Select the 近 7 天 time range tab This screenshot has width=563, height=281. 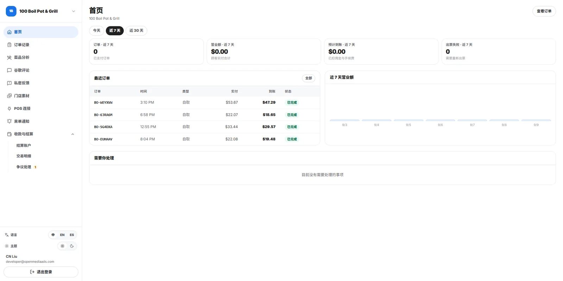point(115,31)
